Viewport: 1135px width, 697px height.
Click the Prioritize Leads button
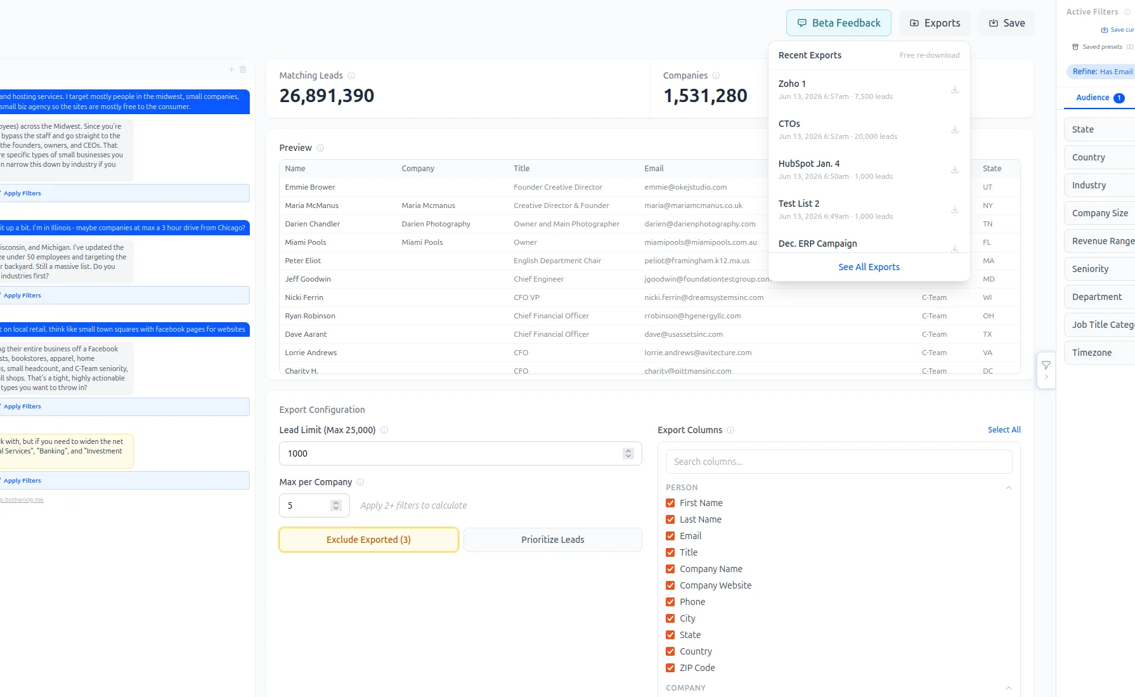pyautogui.click(x=553, y=540)
